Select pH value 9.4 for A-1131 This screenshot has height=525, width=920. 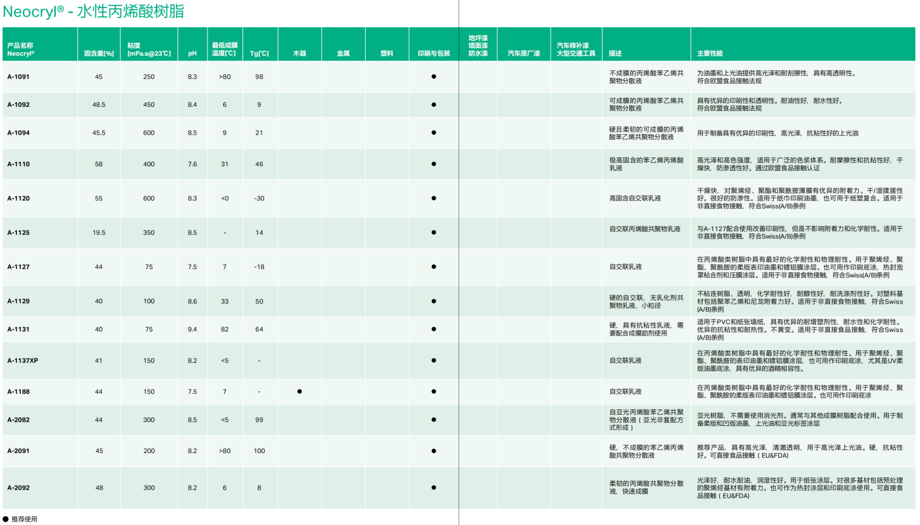[192, 329]
